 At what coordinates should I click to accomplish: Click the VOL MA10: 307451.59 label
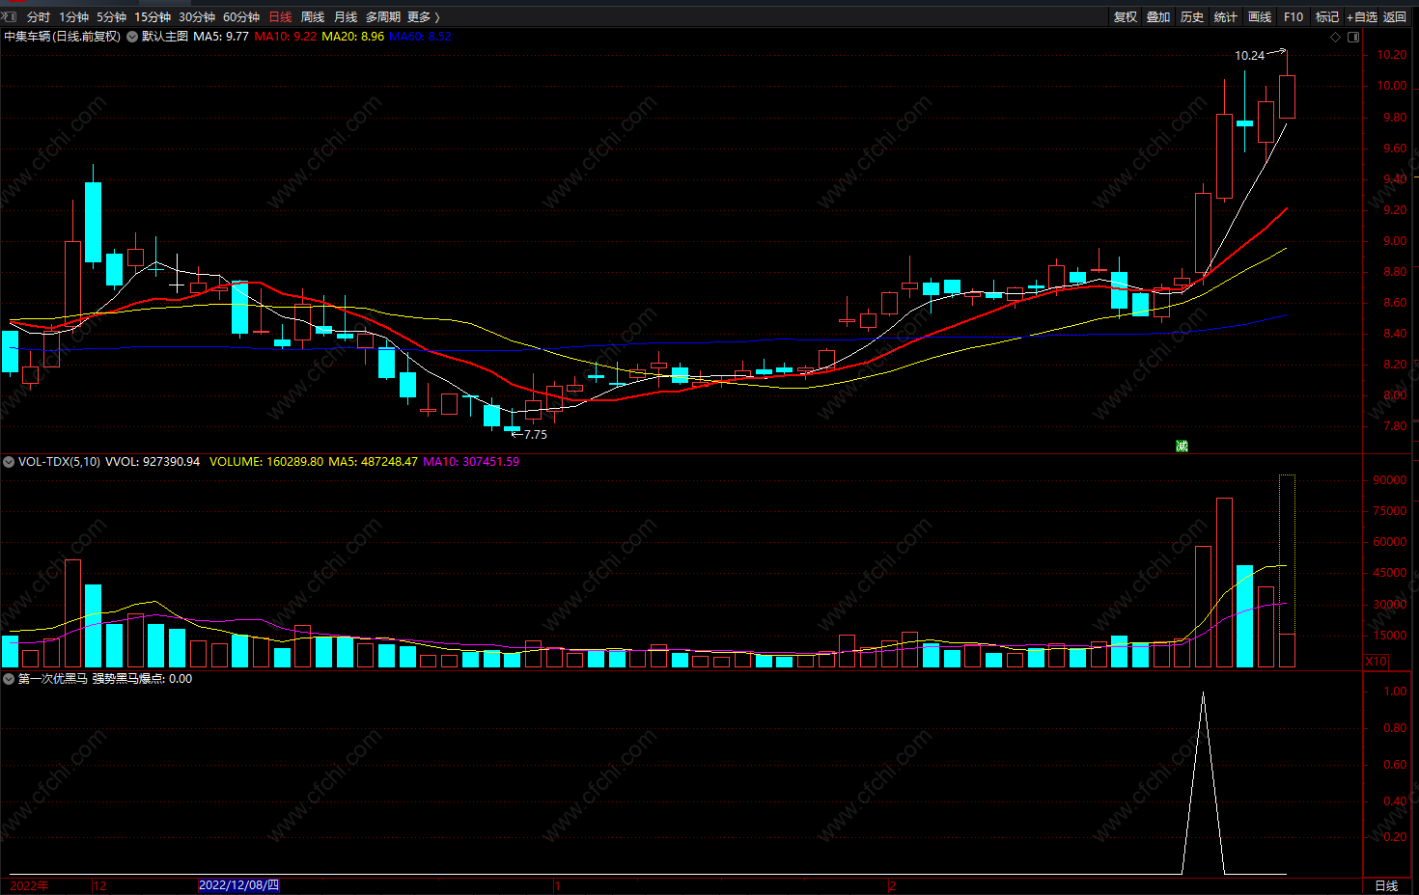tap(471, 462)
